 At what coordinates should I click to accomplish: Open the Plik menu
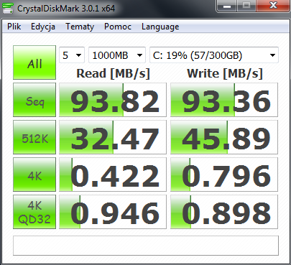click(14, 27)
